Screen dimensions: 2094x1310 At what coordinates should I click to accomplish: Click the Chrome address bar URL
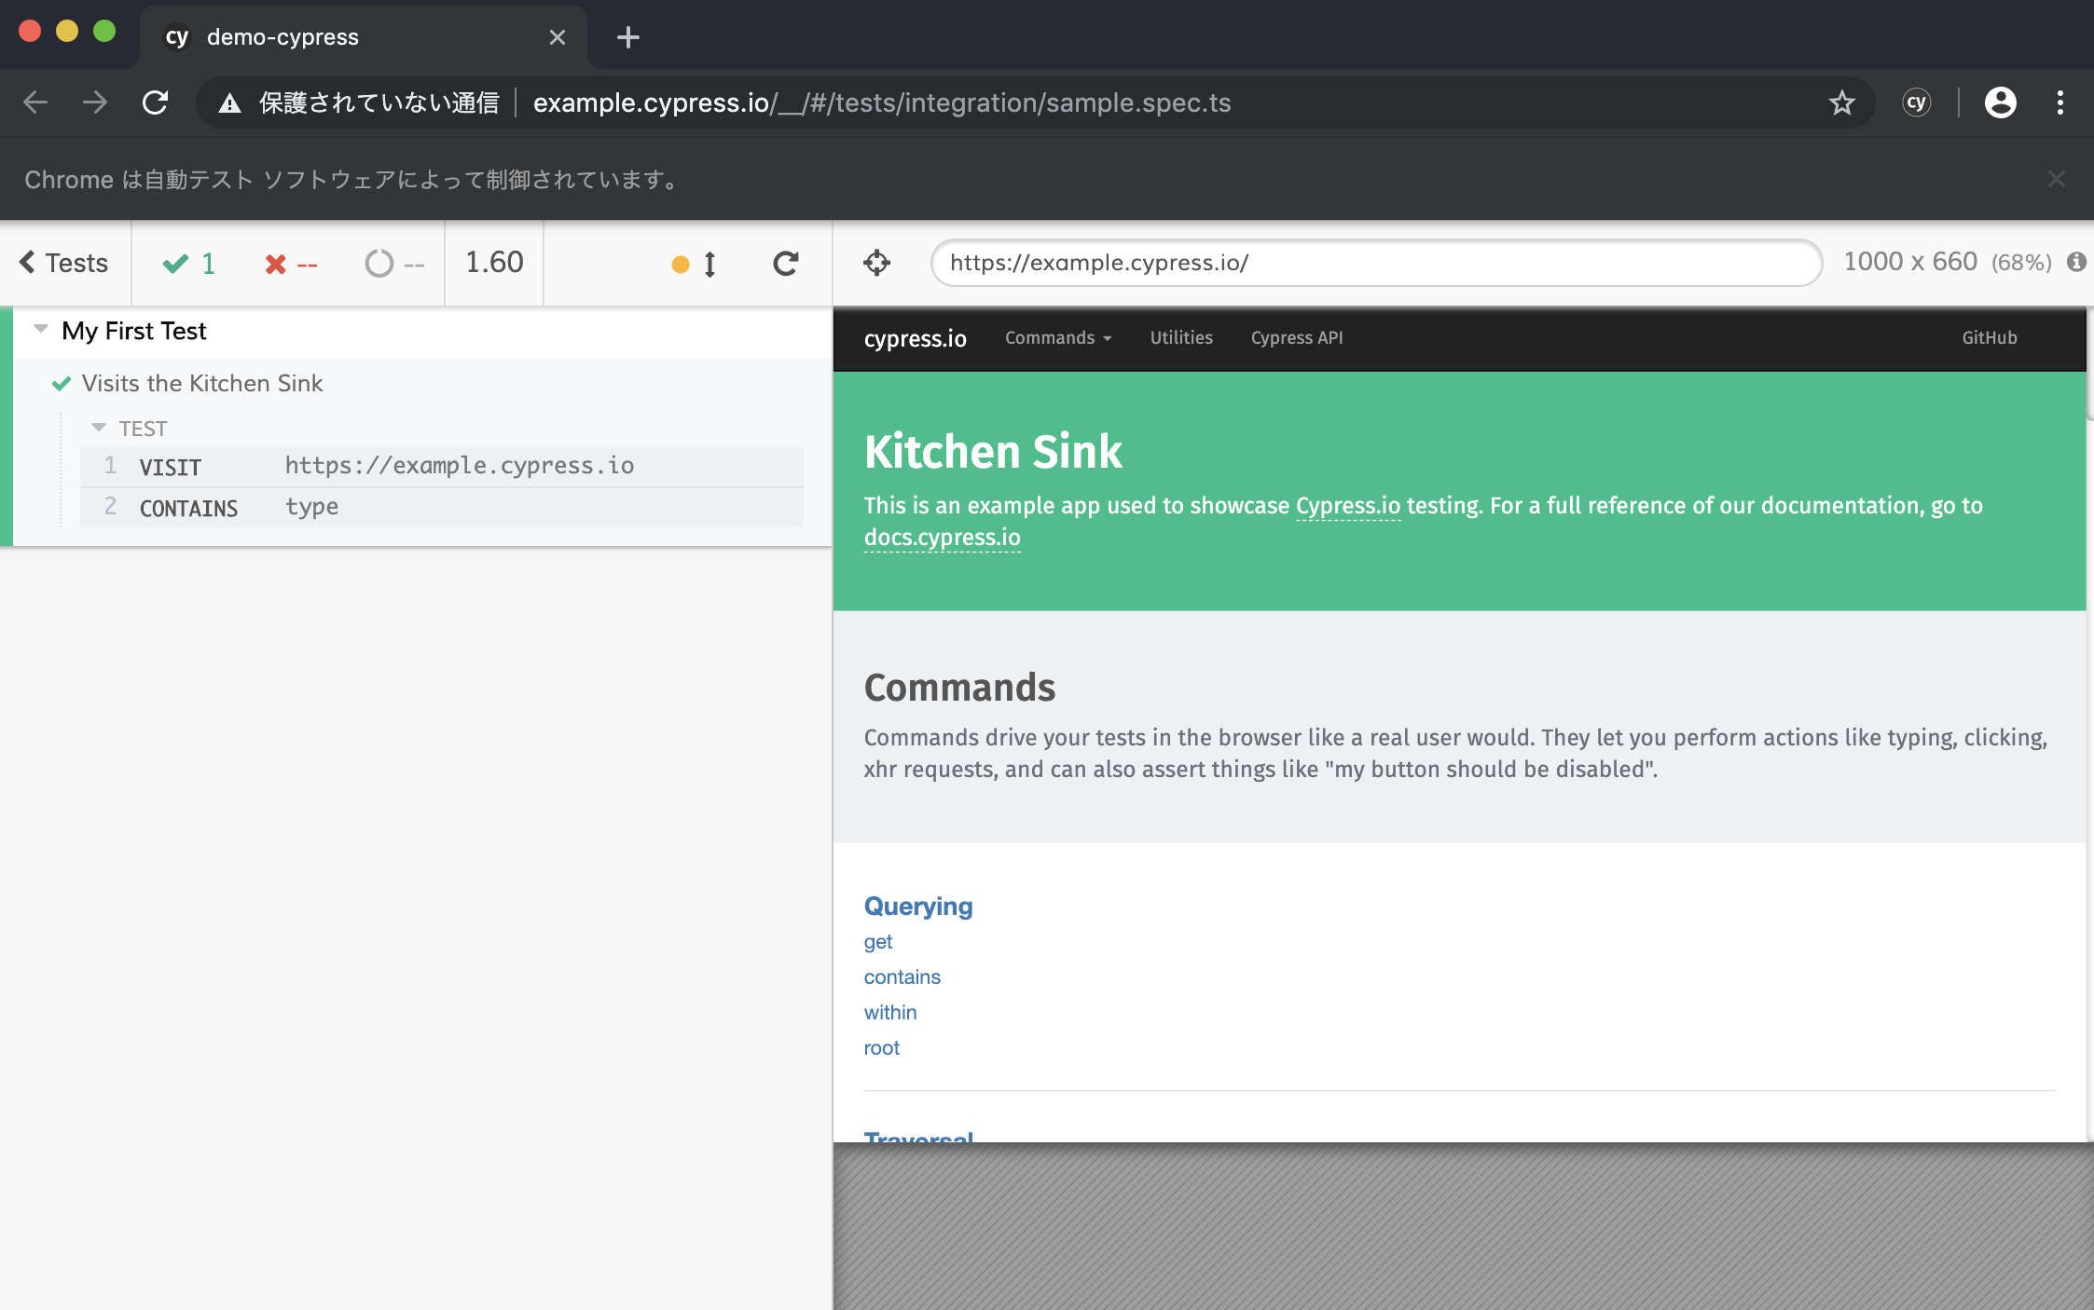point(882,102)
